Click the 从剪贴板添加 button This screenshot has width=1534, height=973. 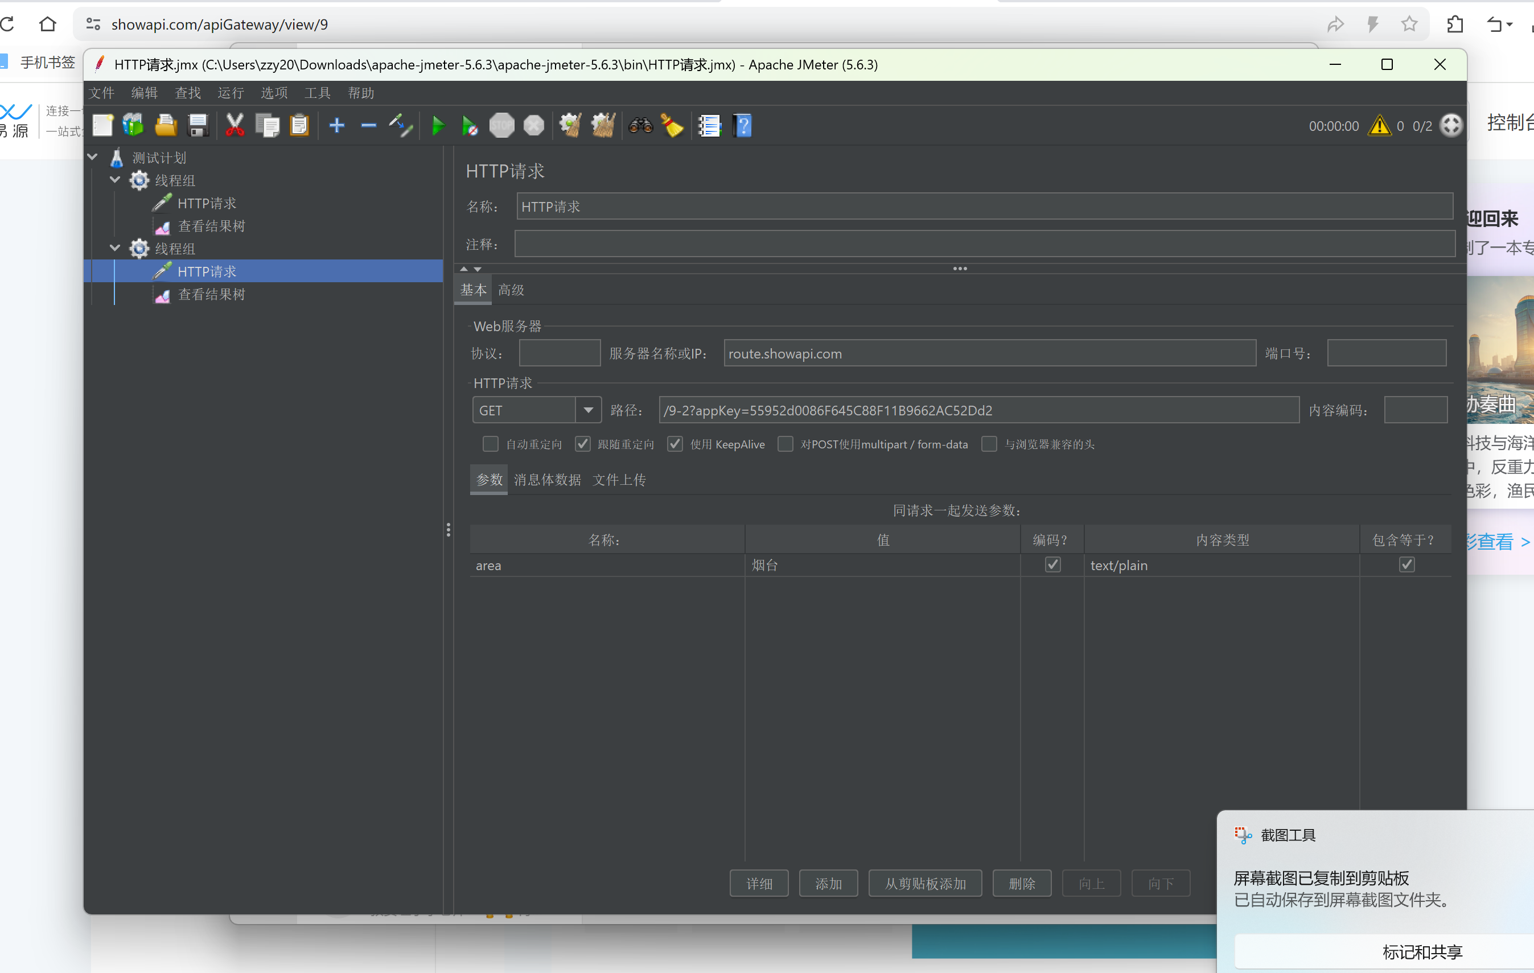point(924,883)
